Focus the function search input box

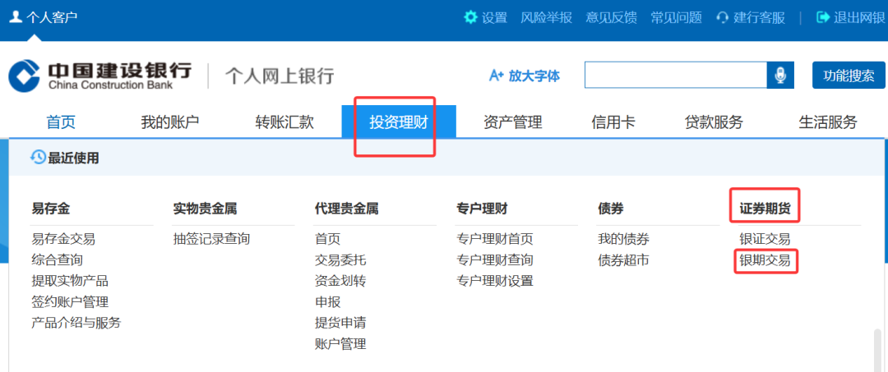pyautogui.click(x=676, y=76)
